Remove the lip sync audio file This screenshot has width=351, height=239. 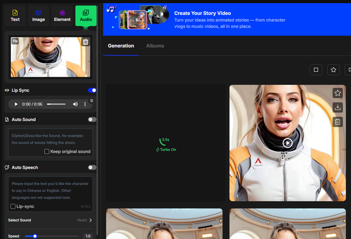91,101
